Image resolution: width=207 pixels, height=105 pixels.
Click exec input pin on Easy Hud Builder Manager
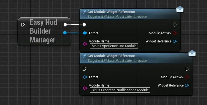pyautogui.click(x=23, y=25)
